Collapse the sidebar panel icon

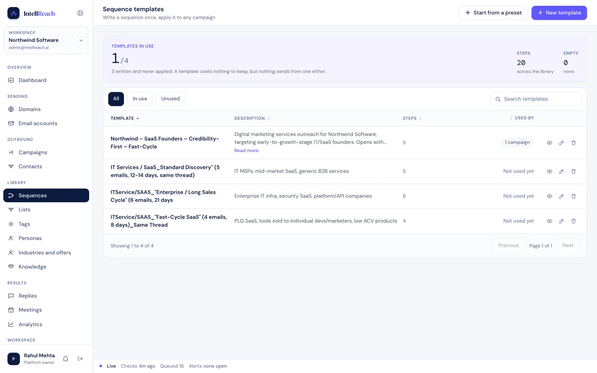point(80,13)
